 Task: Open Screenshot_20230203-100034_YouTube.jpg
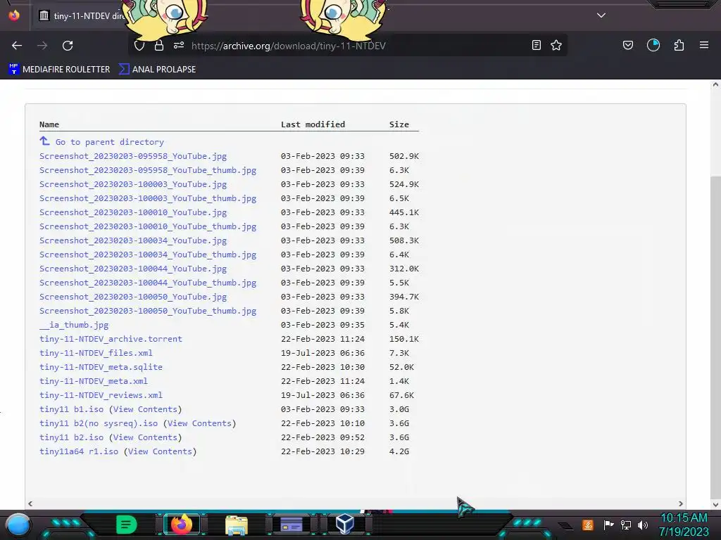coord(133,240)
